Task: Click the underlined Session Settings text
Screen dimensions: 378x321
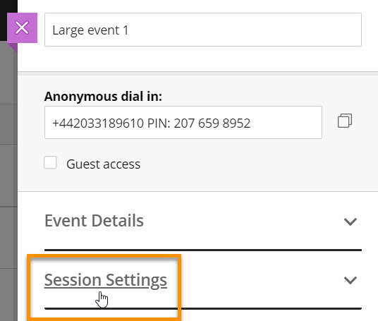Action: point(106,280)
